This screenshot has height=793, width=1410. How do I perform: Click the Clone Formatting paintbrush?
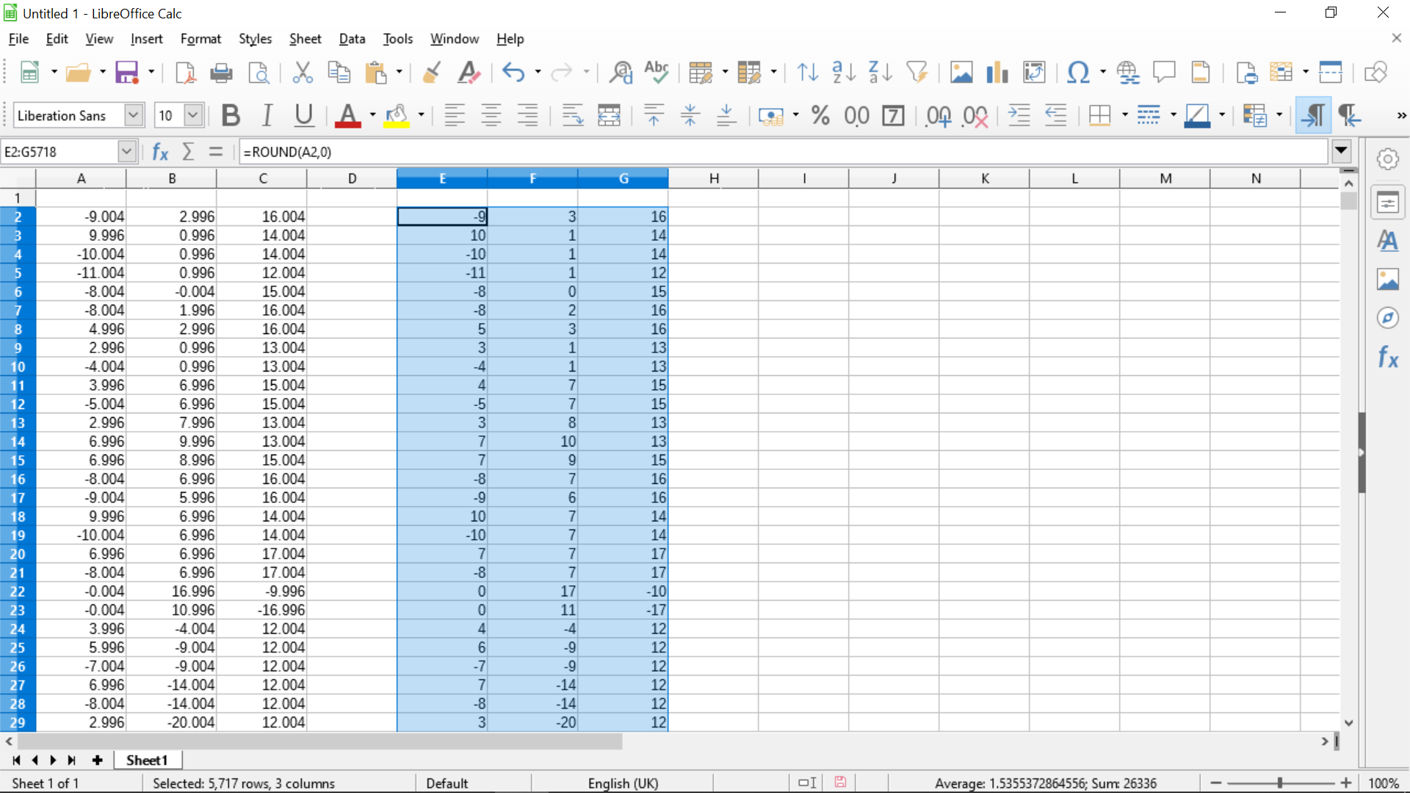coord(432,72)
